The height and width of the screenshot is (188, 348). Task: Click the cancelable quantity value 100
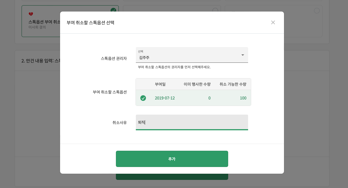(x=243, y=98)
